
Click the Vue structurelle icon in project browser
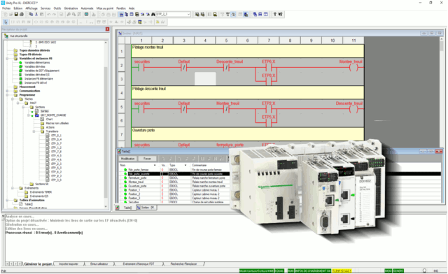click(6, 36)
